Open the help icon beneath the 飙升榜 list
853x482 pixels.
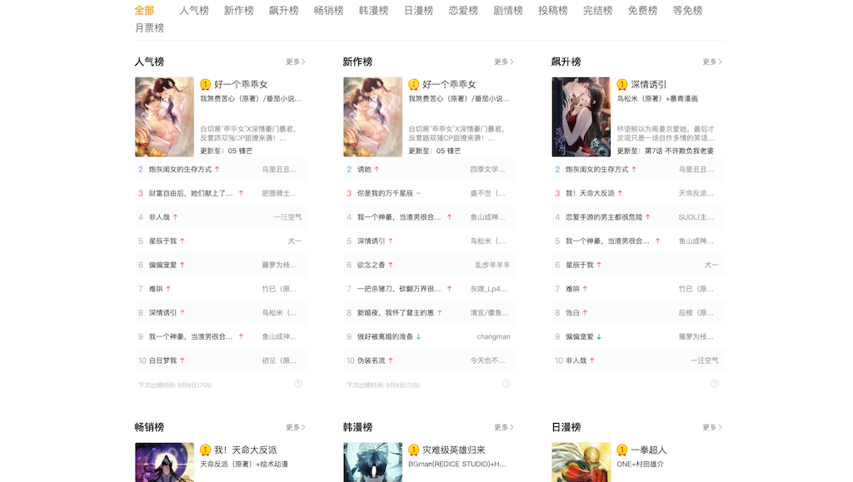(x=714, y=384)
